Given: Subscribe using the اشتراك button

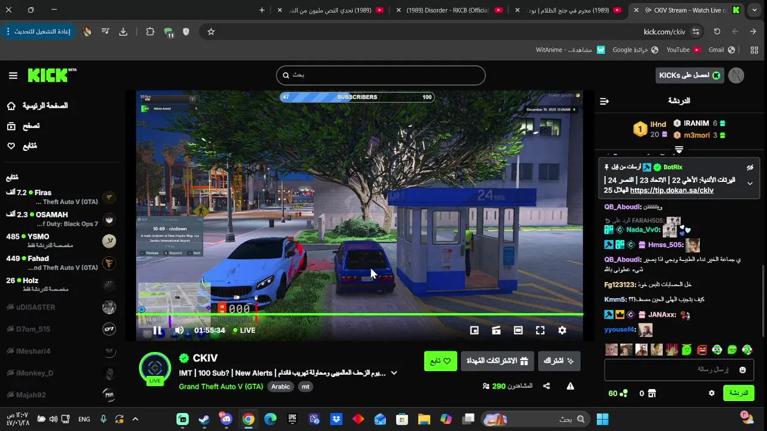Looking at the screenshot, I should 559,361.
